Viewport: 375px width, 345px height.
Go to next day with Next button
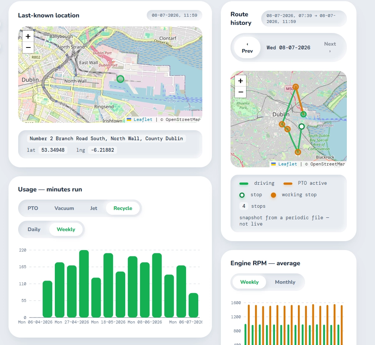coord(330,47)
